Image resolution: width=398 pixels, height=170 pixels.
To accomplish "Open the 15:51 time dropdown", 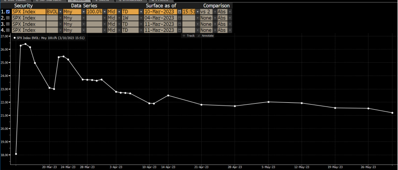I will coord(197,12).
